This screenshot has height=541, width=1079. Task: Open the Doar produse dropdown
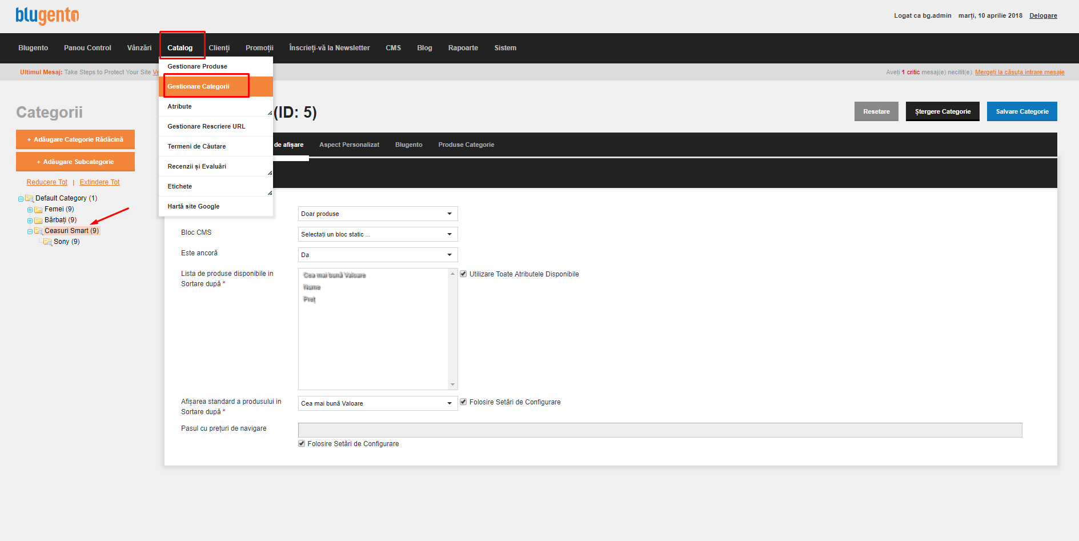(378, 214)
